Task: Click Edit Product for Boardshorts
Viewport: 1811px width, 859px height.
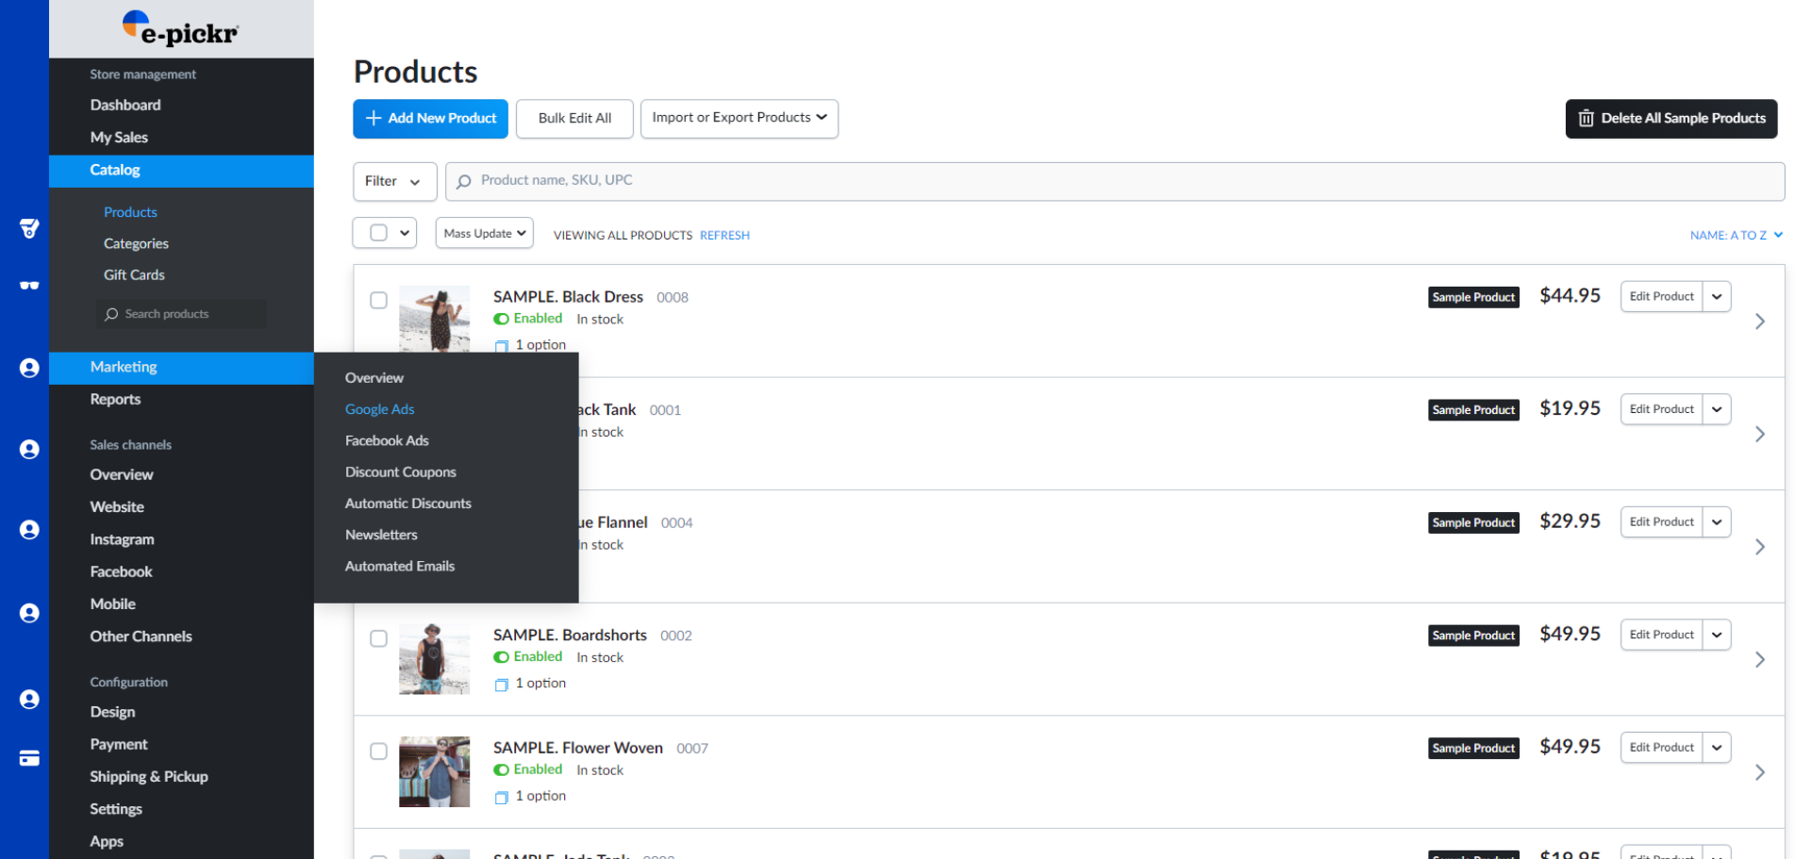Action: 1662,635
